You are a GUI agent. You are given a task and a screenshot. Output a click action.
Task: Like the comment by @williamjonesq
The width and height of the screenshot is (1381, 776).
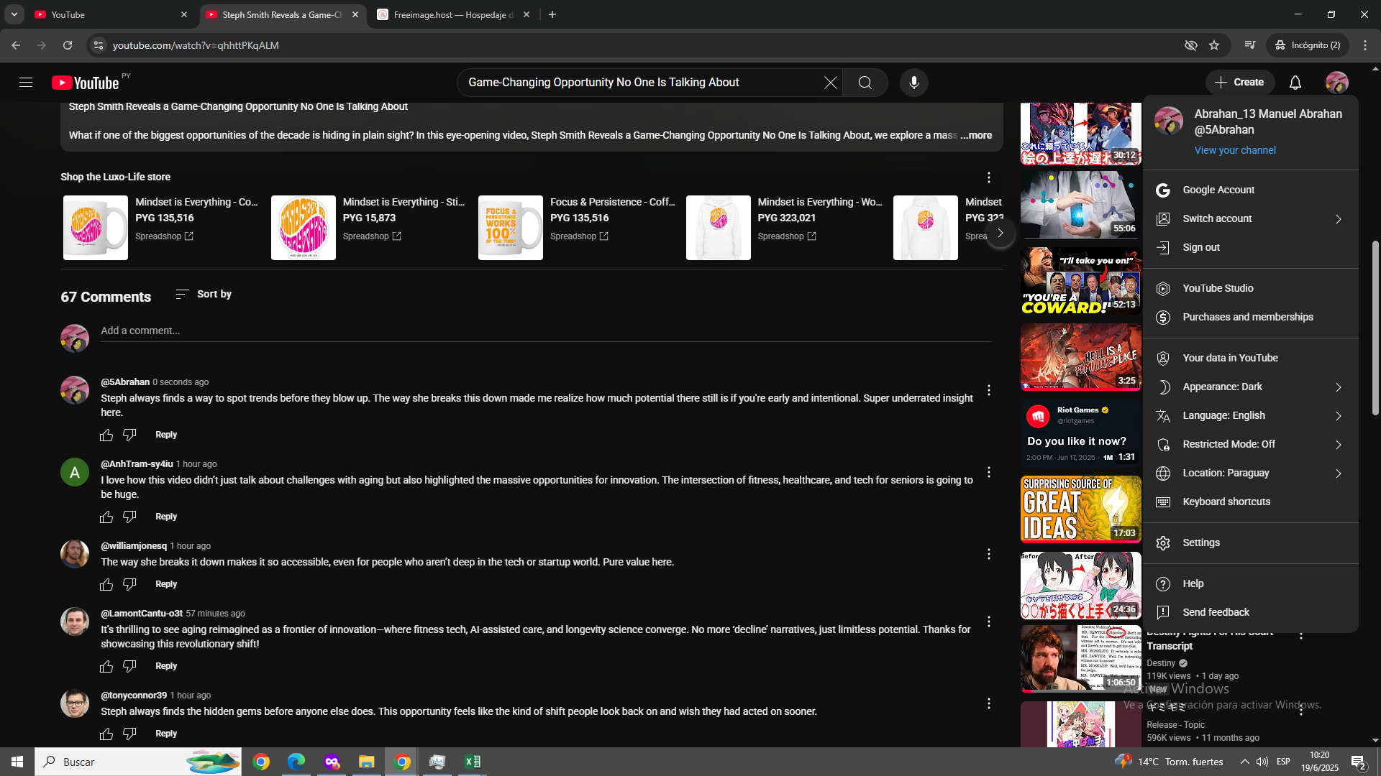106,584
